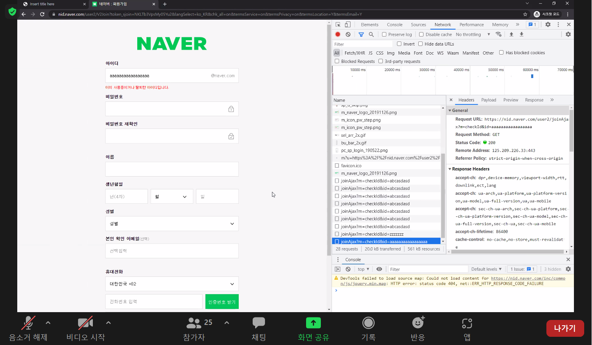Filter requests by JS type
592x345 pixels.
point(370,53)
